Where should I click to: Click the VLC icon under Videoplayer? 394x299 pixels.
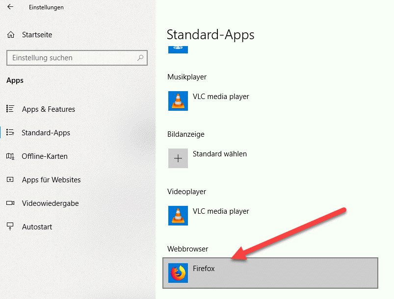tap(178, 216)
